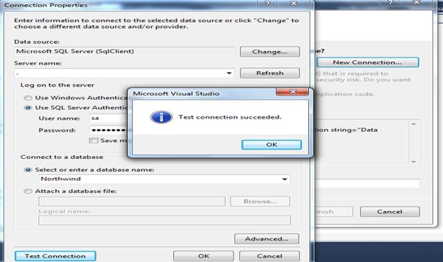The height and width of the screenshot is (262, 443).
Task: Click the help question mark of Connection Properties
Action: pyautogui.click(x=267, y=3)
